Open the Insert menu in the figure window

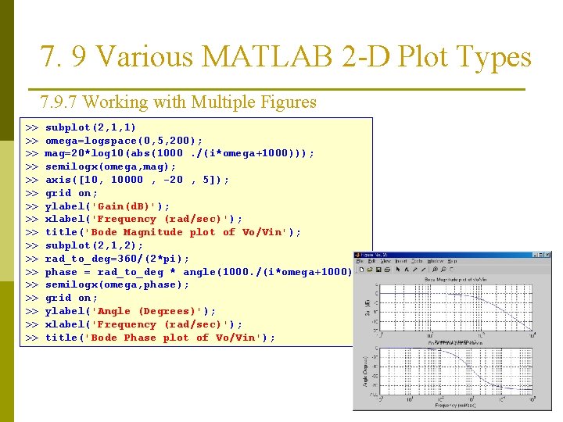400,261
